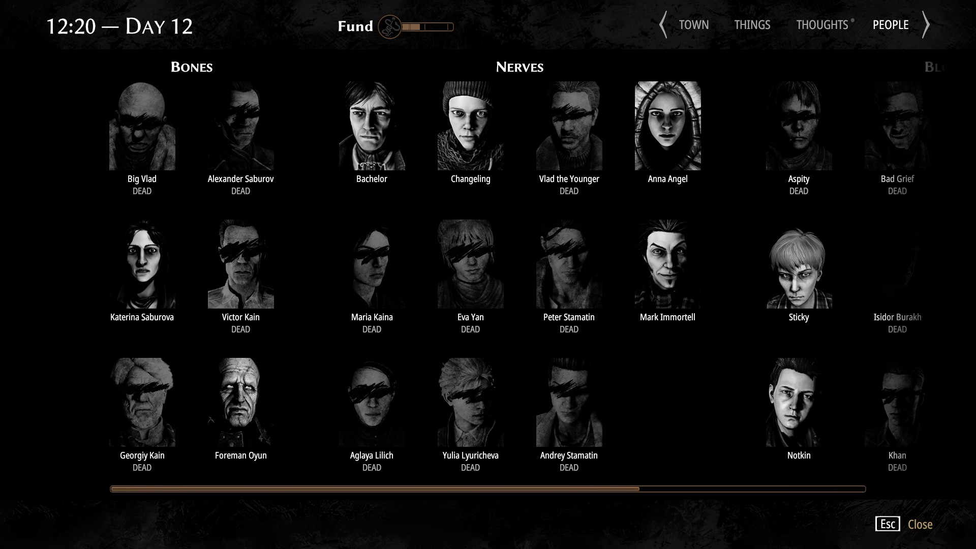Click the name label Bachelor
The height and width of the screenshot is (549, 976).
click(x=372, y=179)
